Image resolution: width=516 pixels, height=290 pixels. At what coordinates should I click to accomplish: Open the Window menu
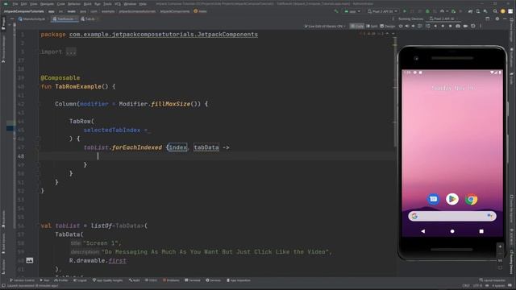click(x=130, y=4)
